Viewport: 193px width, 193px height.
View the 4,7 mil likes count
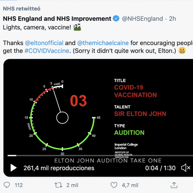[130, 185]
